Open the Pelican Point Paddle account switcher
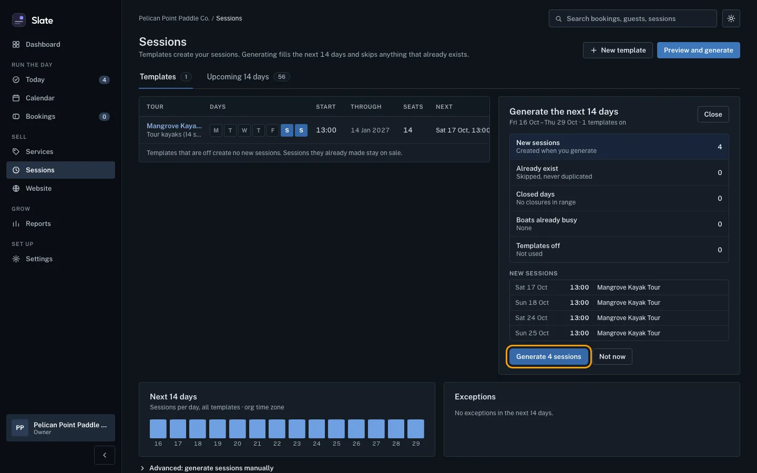Viewport: 757px width, 473px height. click(x=60, y=428)
